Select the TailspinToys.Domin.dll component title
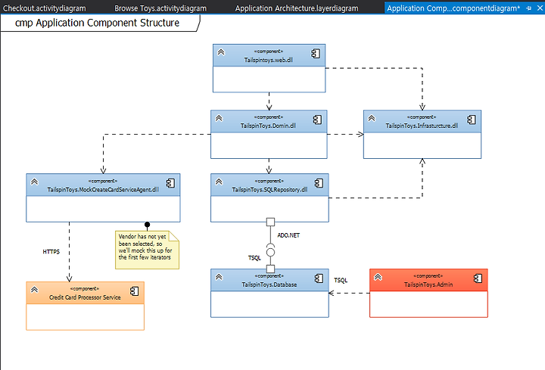Screen dimensions: 545x370 [268, 126]
